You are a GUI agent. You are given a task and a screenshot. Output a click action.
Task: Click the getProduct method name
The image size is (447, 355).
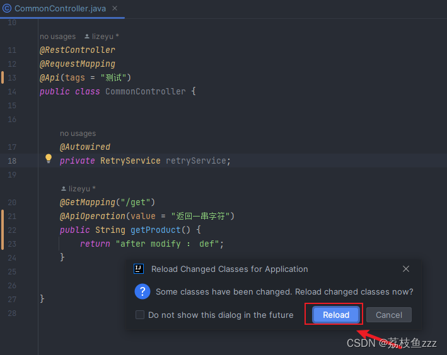[155, 230]
